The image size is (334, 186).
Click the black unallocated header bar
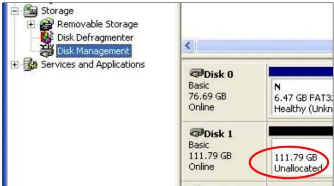tap(301, 131)
